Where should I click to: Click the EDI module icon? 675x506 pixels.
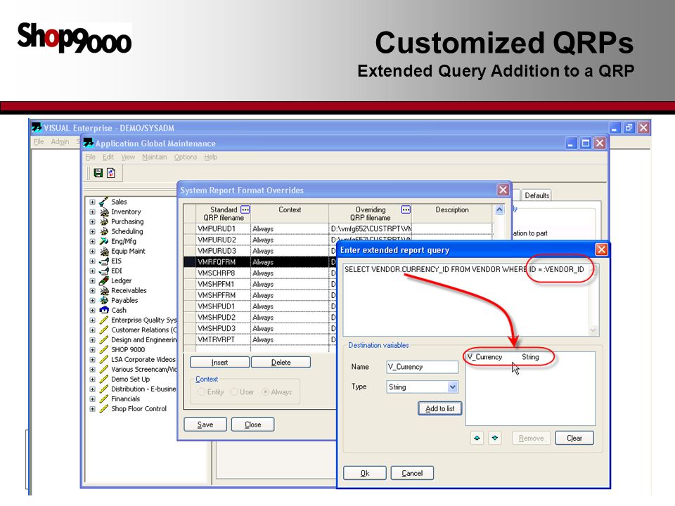pos(104,271)
